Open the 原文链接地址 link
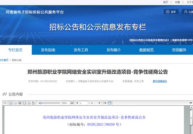Screen dimensions: 193x134 pyautogui.click(x=160, y=81)
